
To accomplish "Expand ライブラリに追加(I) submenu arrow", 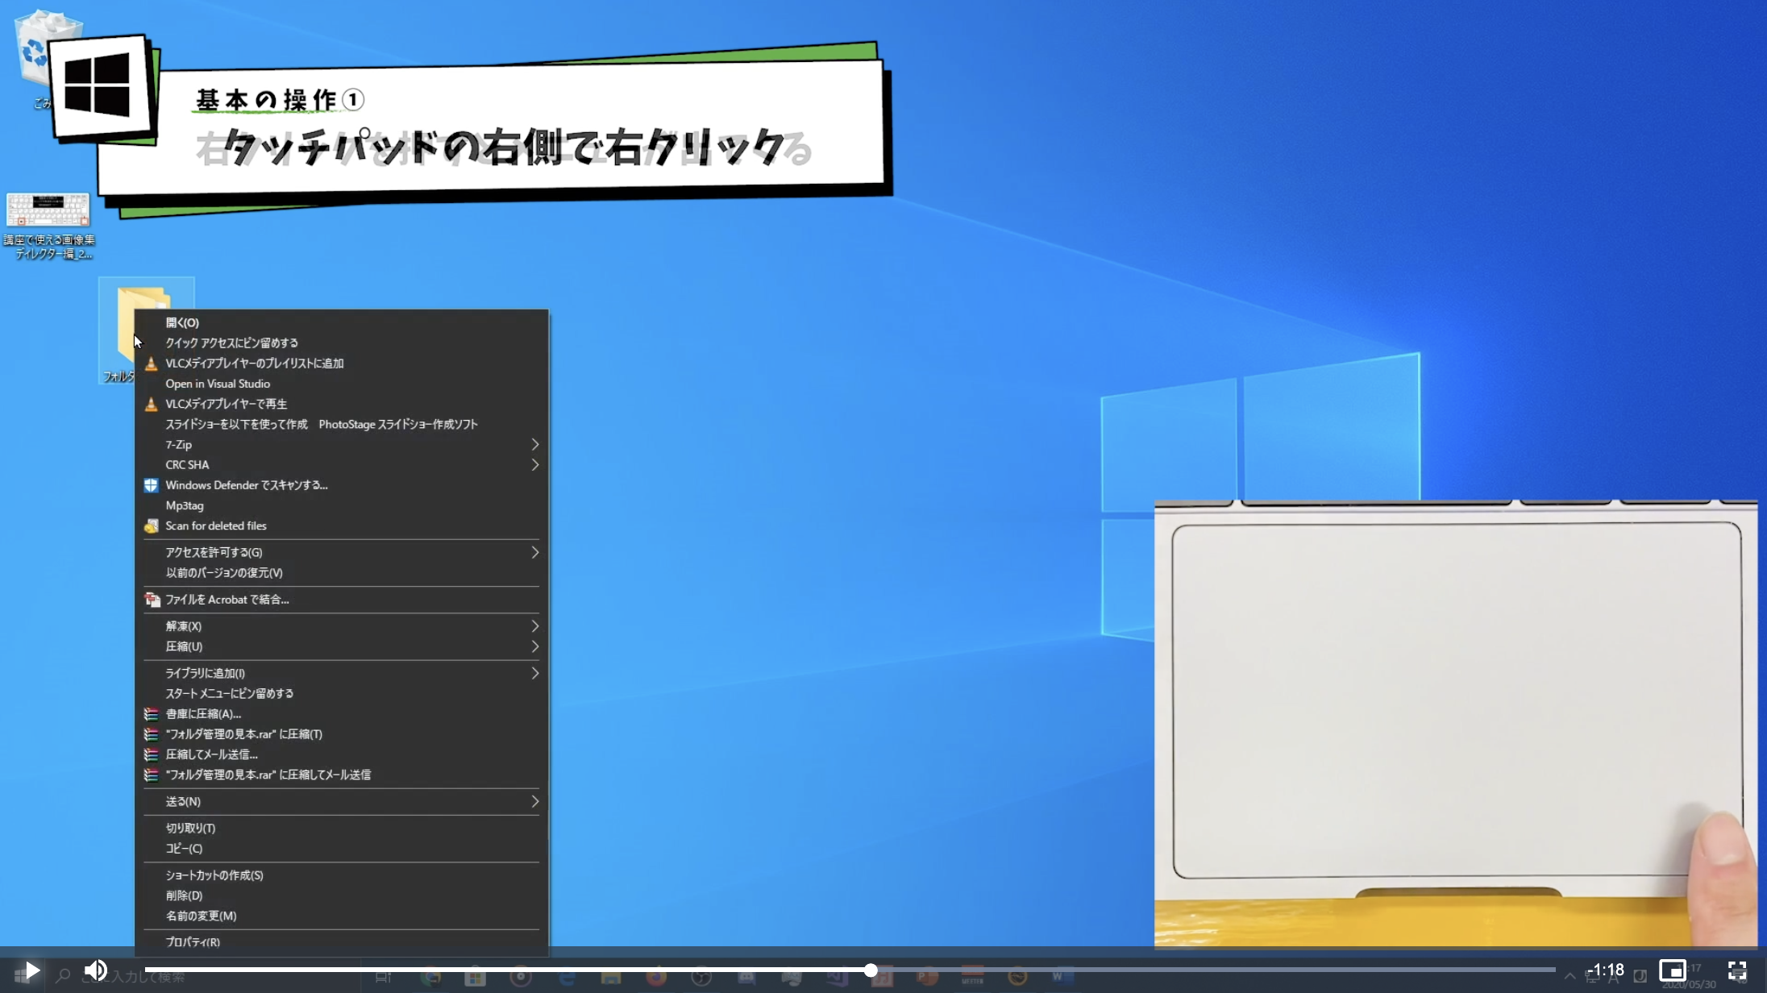I will coord(534,673).
